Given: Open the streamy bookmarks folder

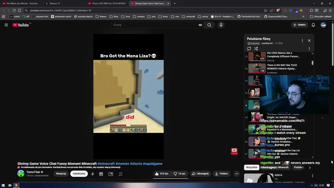Looking at the screenshot, I should (139, 16).
